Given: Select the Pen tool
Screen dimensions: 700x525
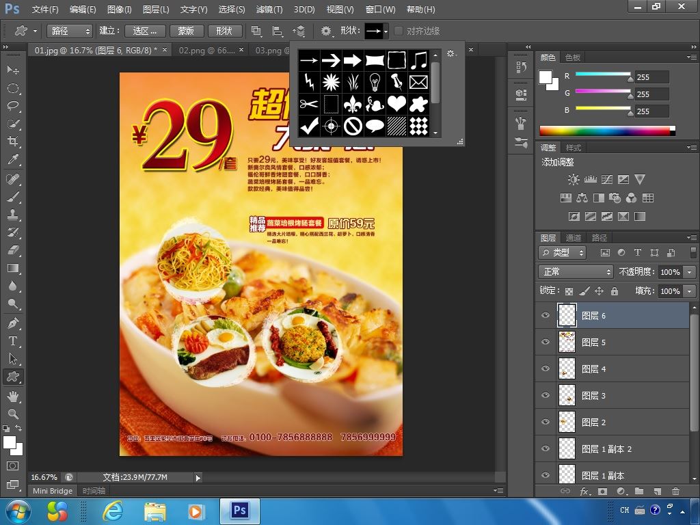Looking at the screenshot, I should click(13, 323).
